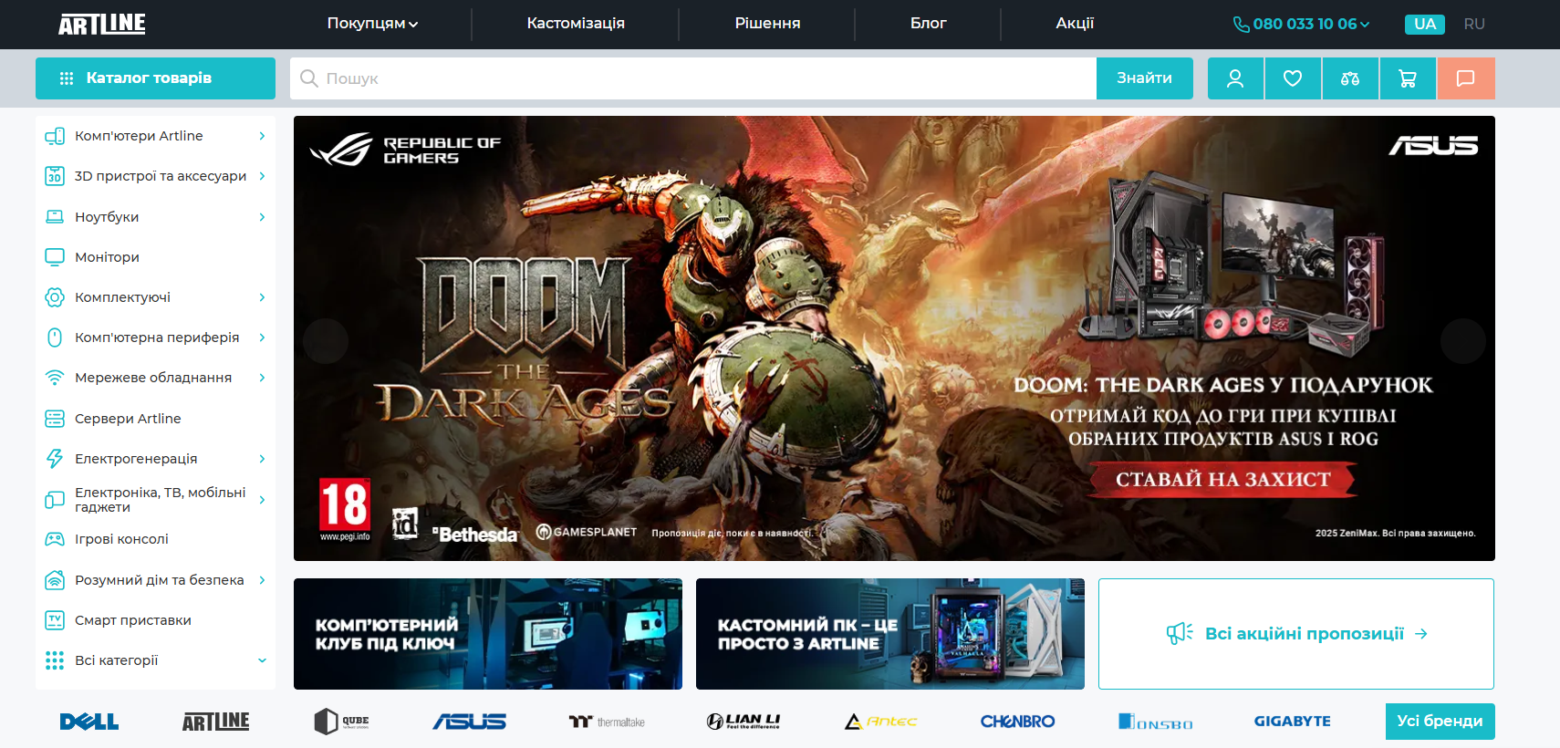Click the Усі бренди button

[1440, 721]
